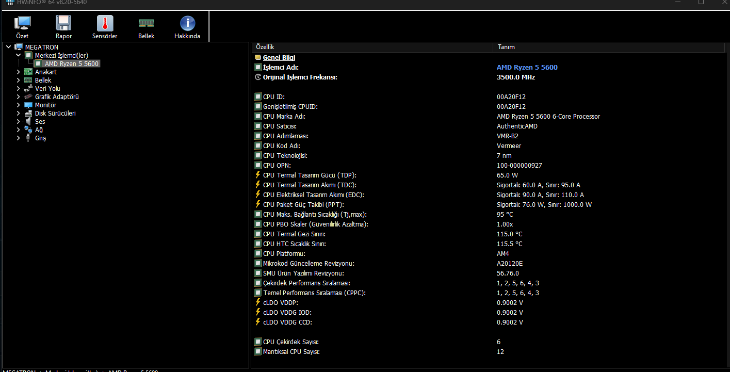
Task: Select the Merkezi İşlemci(ler) tree item
Action: [61, 55]
